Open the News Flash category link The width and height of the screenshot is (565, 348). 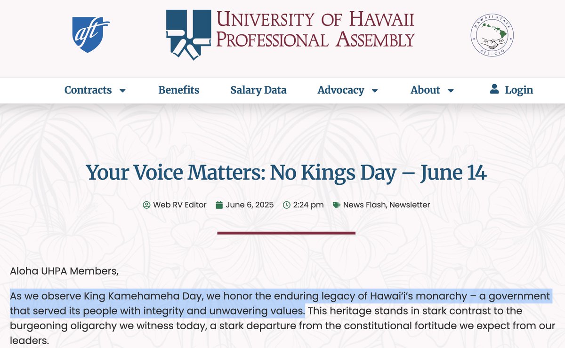(x=364, y=205)
